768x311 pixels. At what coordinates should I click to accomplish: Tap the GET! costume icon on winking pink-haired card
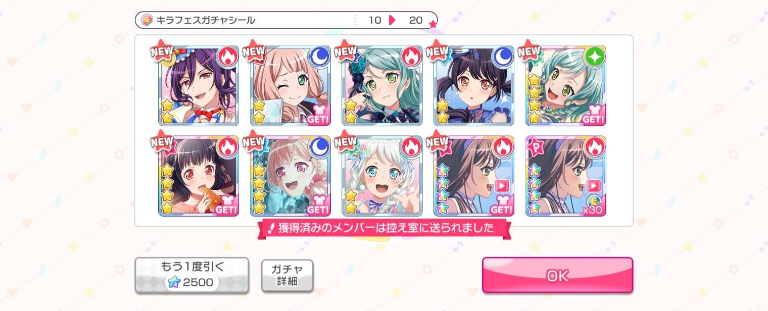tap(319, 113)
